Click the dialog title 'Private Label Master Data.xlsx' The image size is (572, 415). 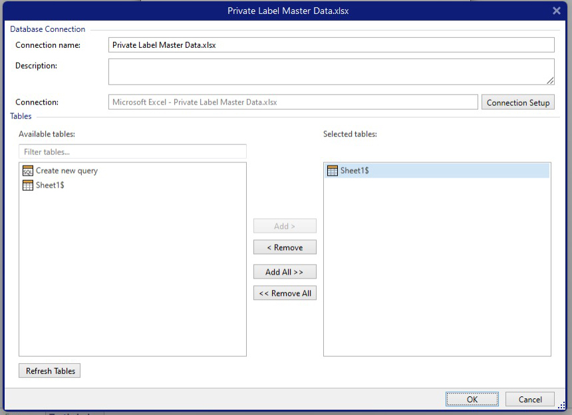coord(288,11)
